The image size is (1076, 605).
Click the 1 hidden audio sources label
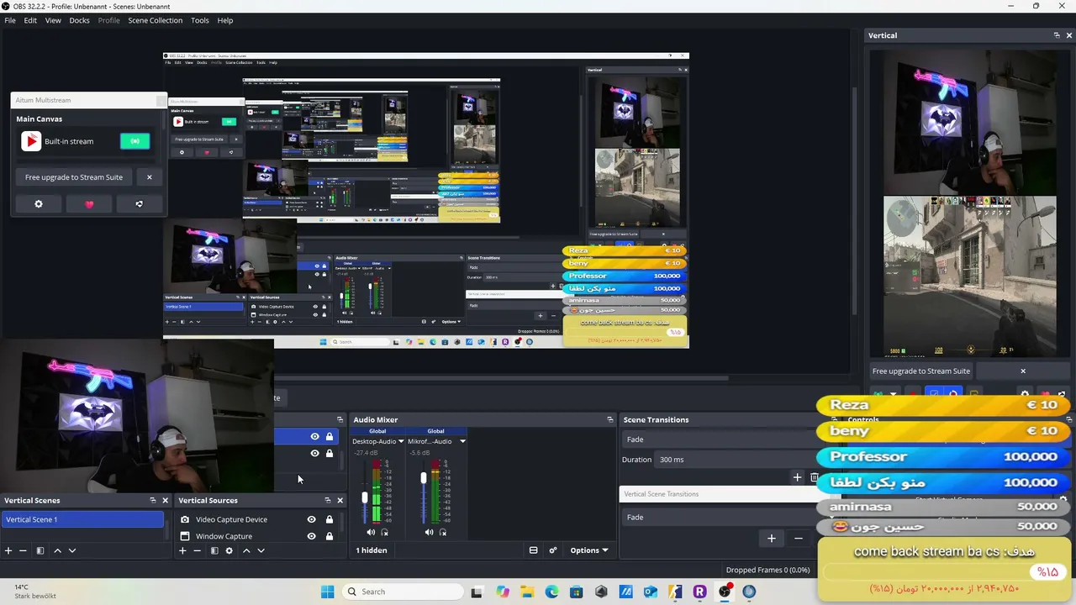coord(372,550)
